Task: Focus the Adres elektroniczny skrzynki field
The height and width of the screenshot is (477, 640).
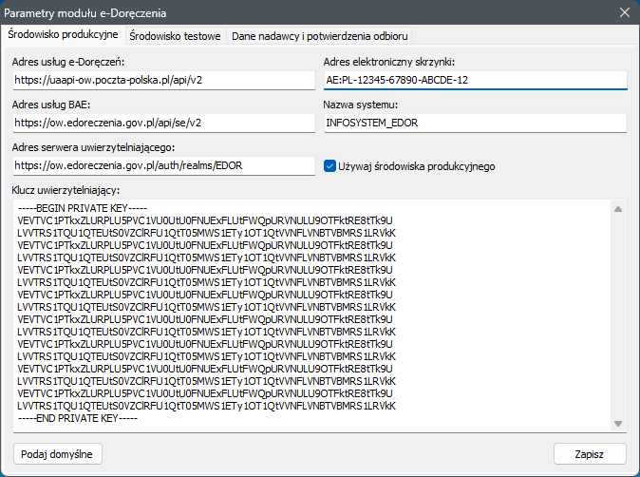Action: click(474, 81)
